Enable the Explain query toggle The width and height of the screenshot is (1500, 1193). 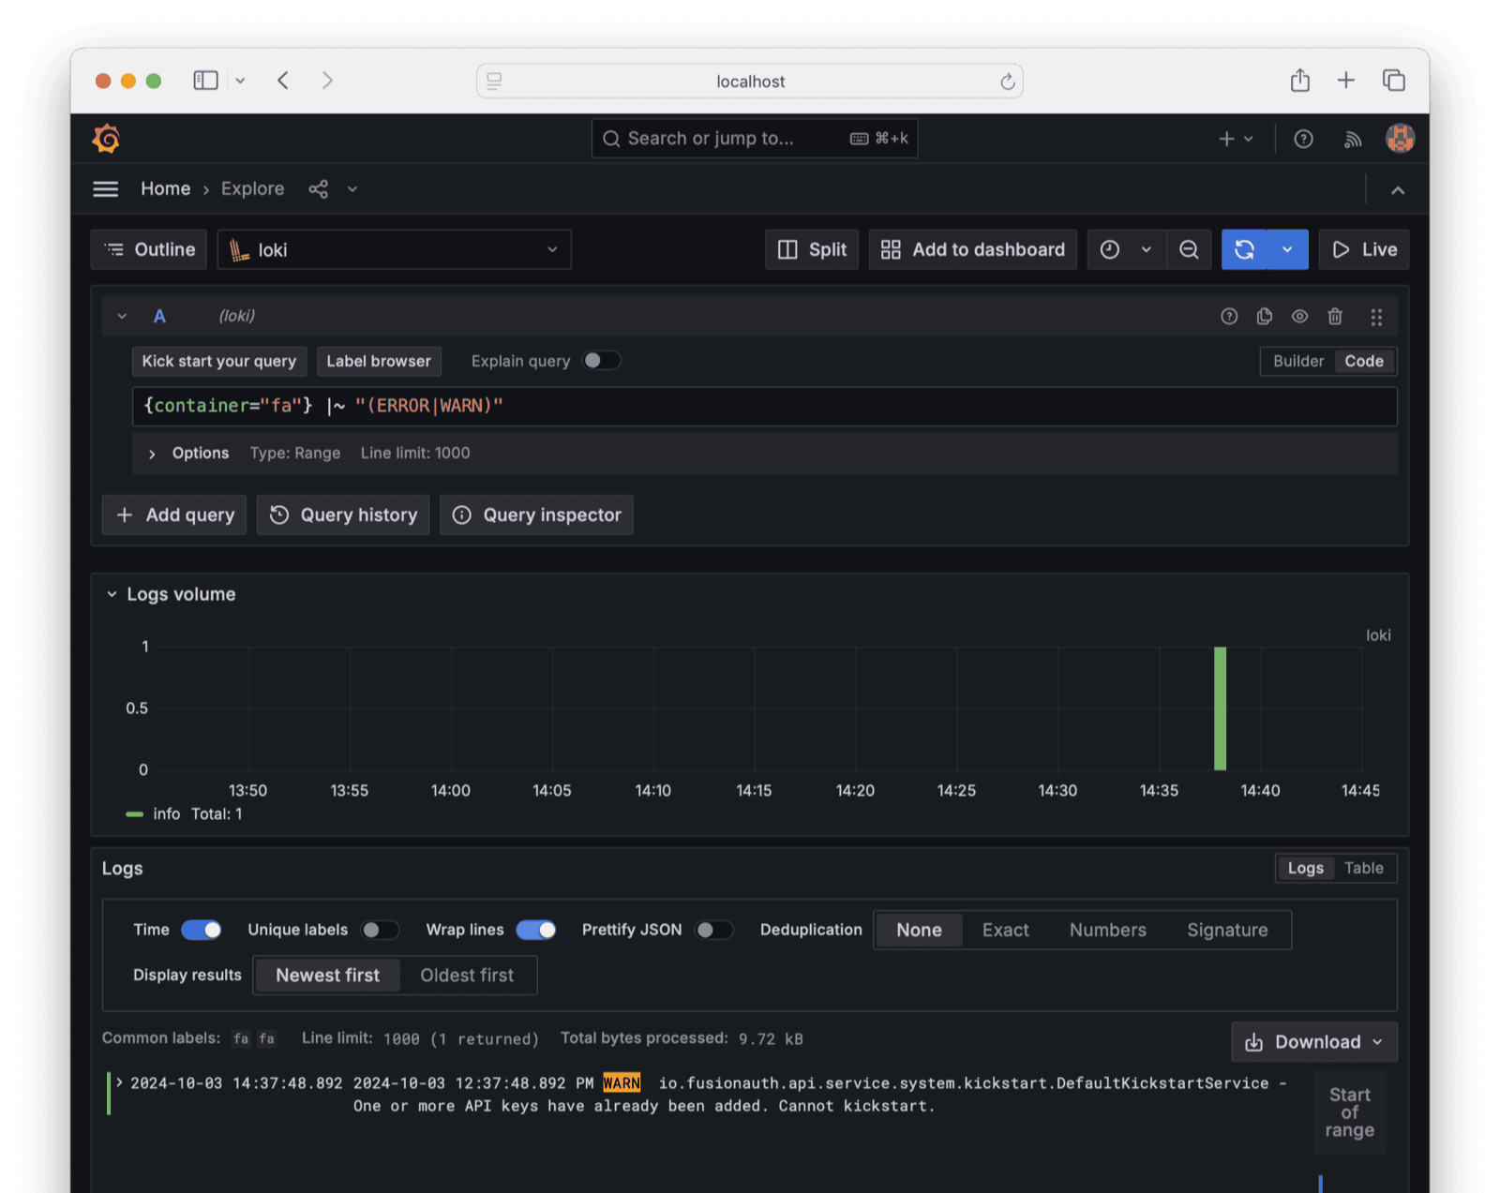coord(602,361)
